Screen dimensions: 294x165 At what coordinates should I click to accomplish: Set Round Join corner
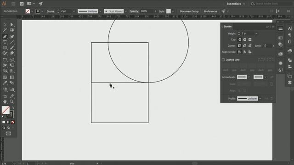pyautogui.click(x=245, y=46)
